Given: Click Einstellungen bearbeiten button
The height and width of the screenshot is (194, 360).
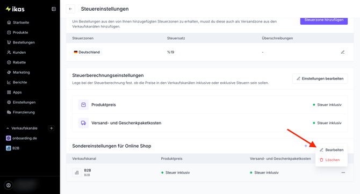Looking at the screenshot, I should pyautogui.click(x=320, y=78).
